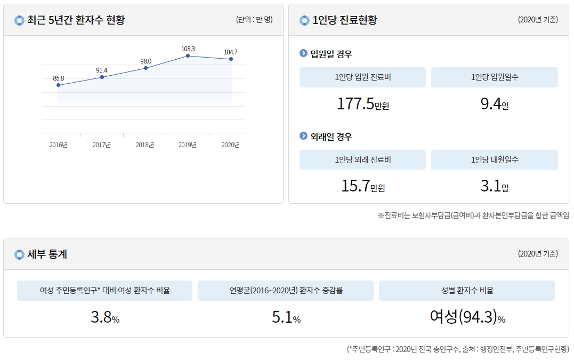The width and height of the screenshot is (574, 360).
Task: Click the 15.7만원 value
Action: [363, 186]
